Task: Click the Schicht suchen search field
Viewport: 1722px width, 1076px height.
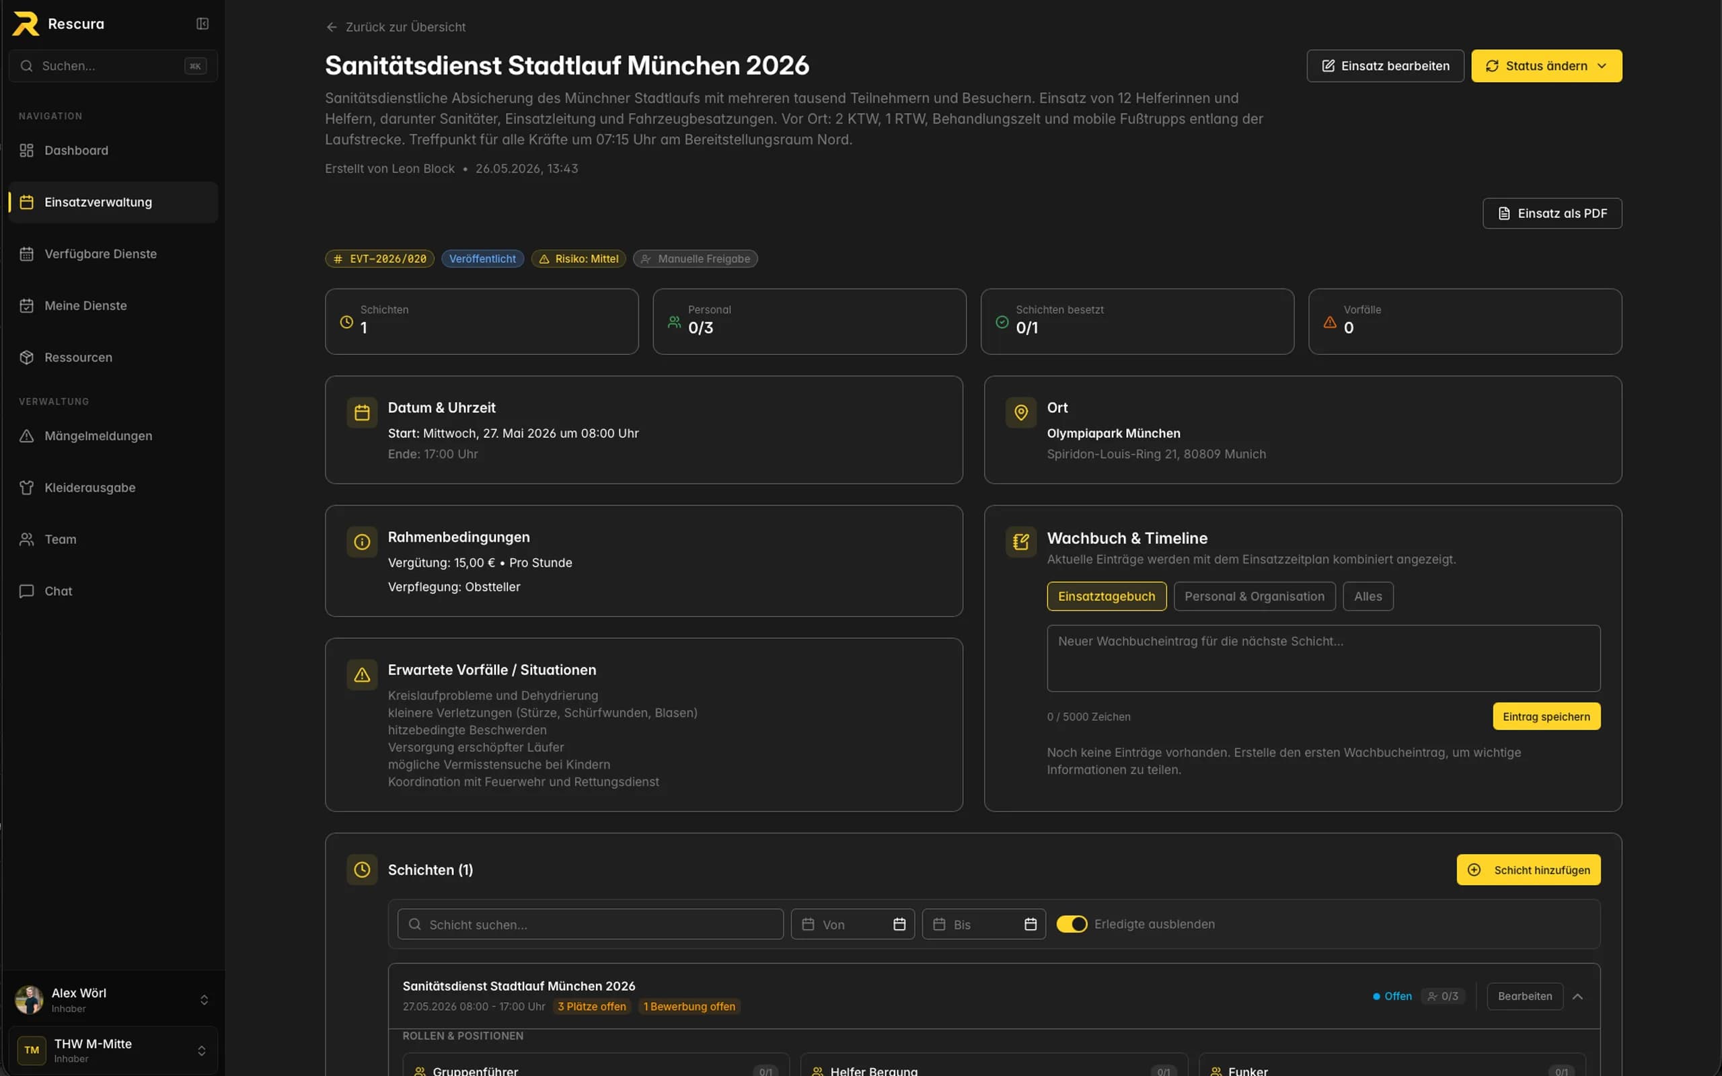Action: (590, 924)
